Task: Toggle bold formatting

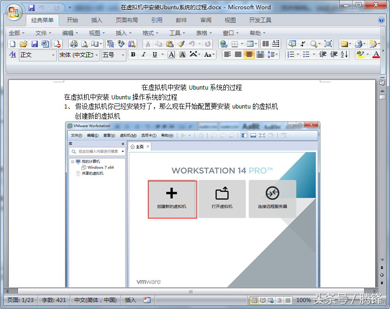Action: click(133, 55)
